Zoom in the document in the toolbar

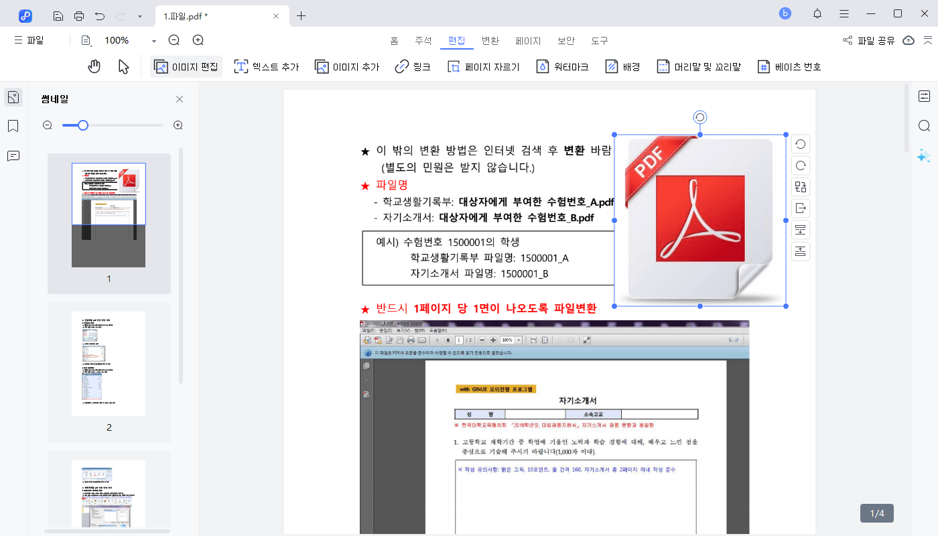coord(198,40)
